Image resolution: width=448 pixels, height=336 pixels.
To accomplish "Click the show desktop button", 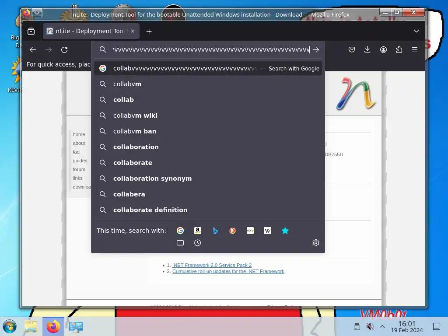I will point(437,326).
